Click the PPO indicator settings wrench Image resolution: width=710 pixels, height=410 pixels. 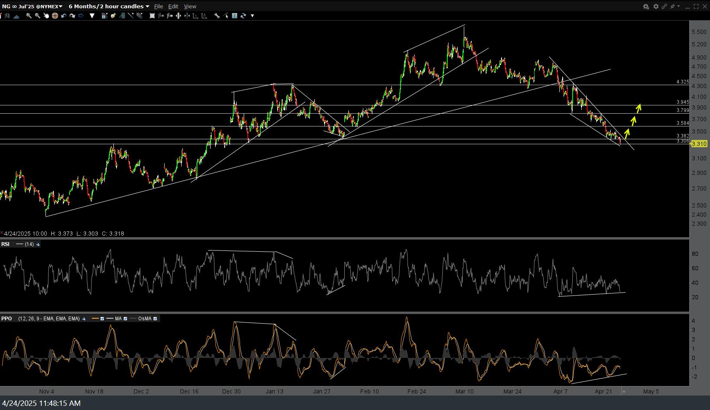84,319
